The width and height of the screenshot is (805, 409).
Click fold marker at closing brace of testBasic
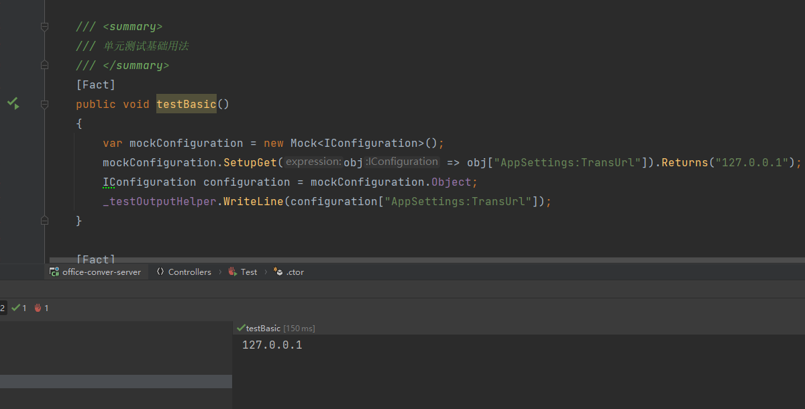coord(44,220)
